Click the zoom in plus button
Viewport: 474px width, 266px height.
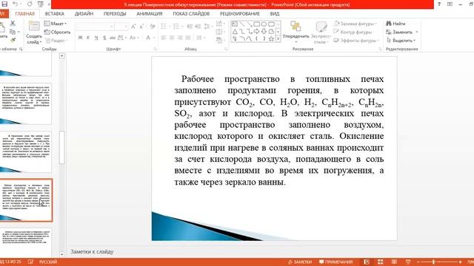(460, 262)
